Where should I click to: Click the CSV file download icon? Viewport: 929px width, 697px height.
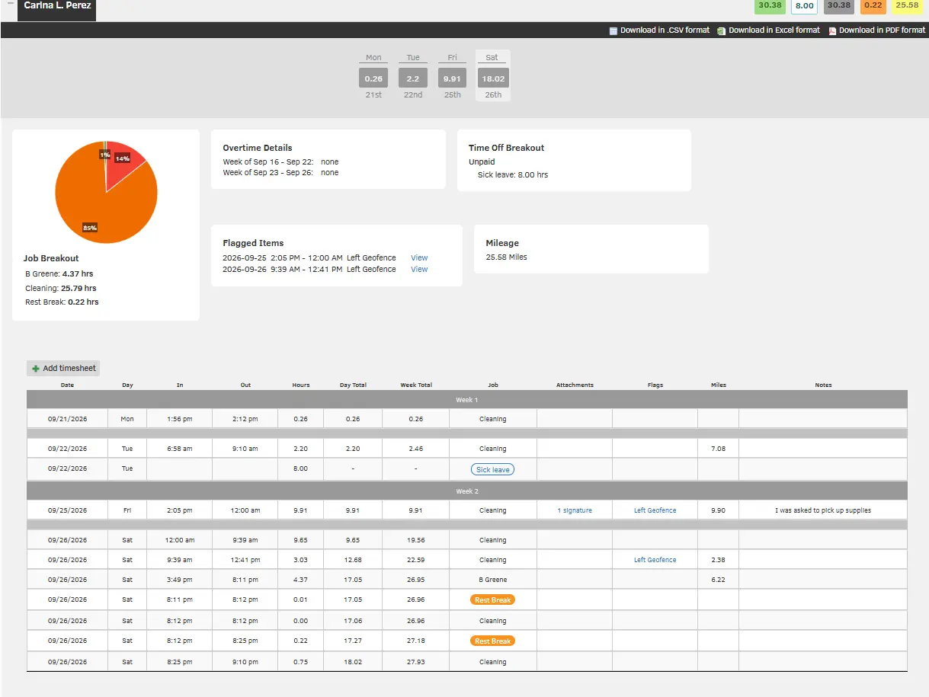613,30
